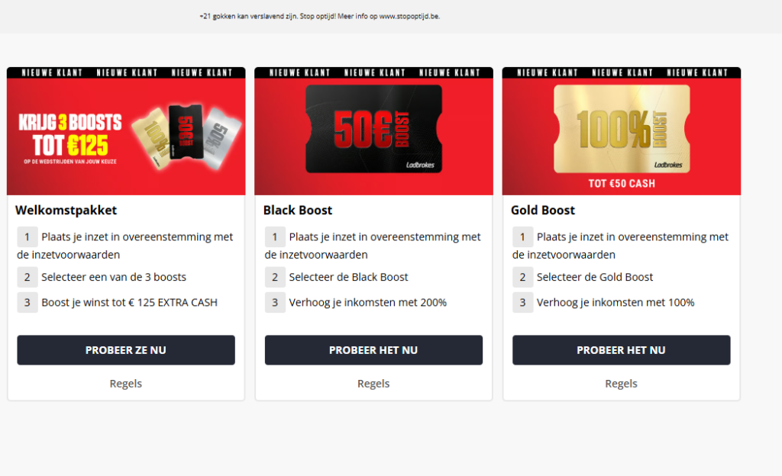Open Regels for the Gold Boost offer
This screenshot has width=782, height=476.
pyautogui.click(x=621, y=383)
